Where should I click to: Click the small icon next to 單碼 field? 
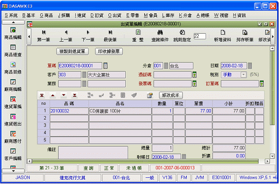click(105, 65)
